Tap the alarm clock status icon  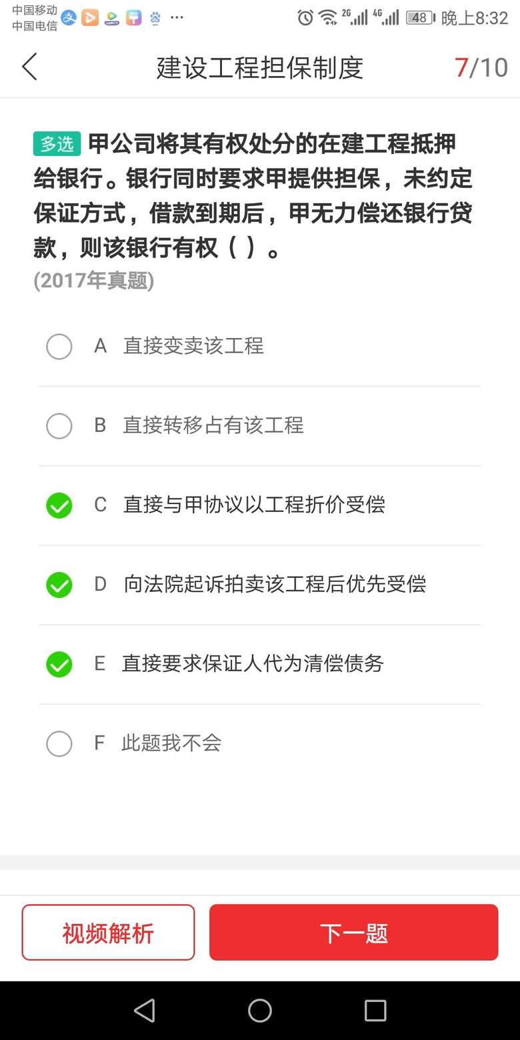[x=305, y=18]
